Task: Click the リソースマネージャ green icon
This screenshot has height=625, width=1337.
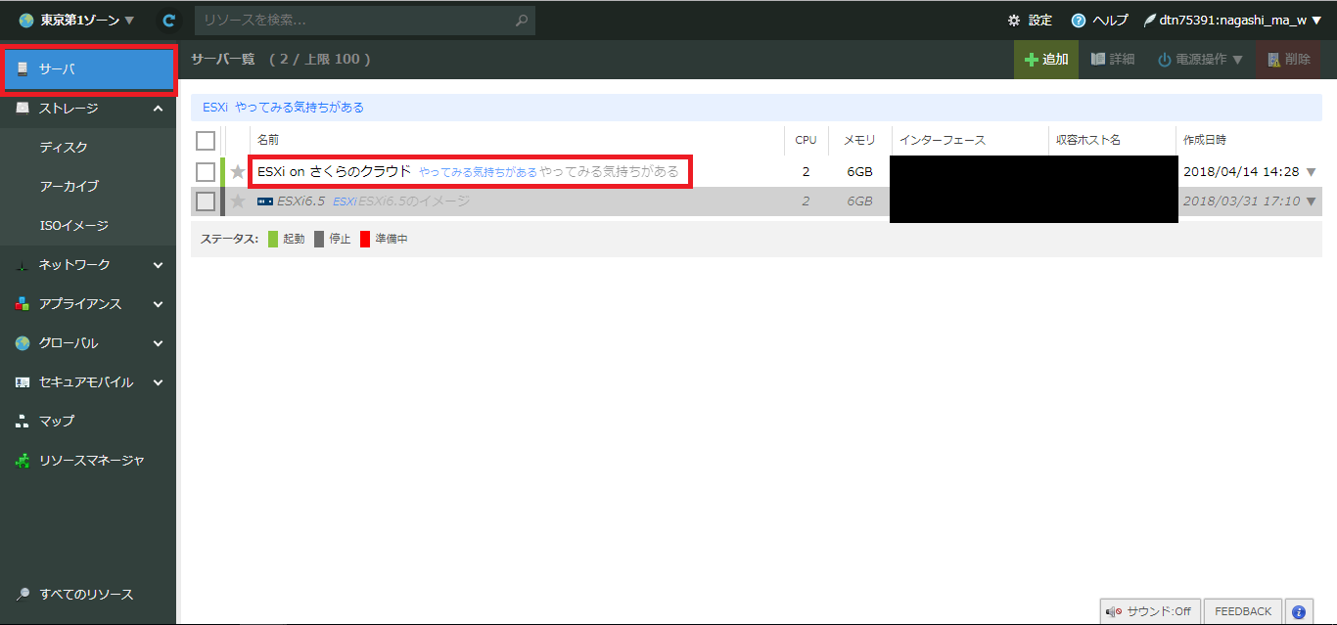Action: point(23,460)
